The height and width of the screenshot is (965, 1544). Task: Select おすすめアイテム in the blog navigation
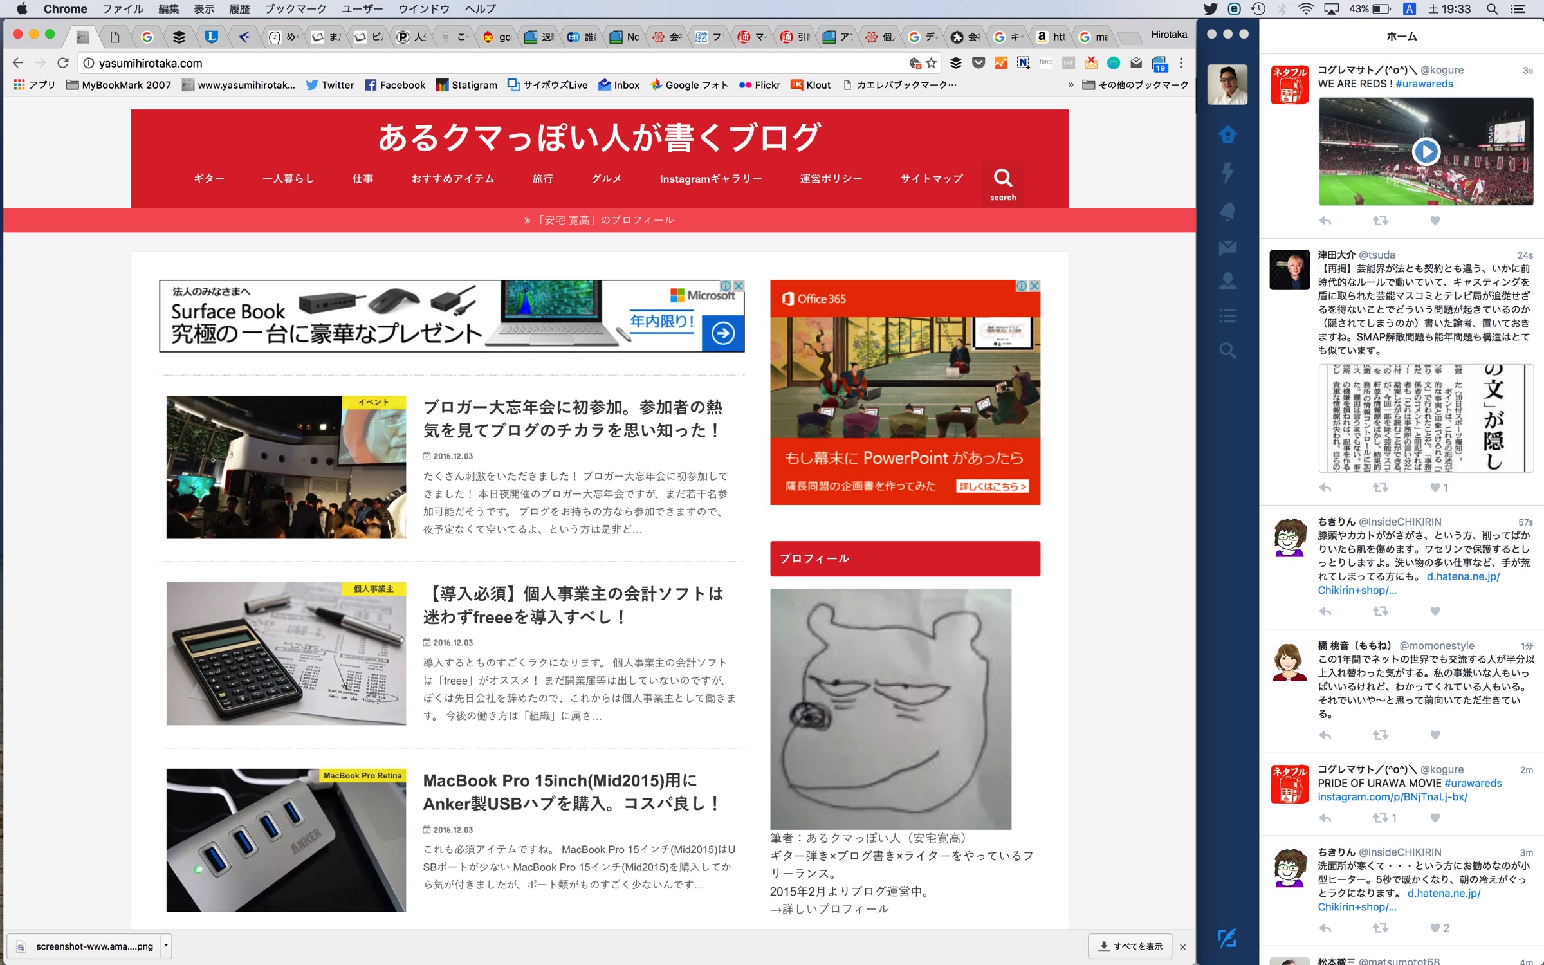tap(453, 179)
